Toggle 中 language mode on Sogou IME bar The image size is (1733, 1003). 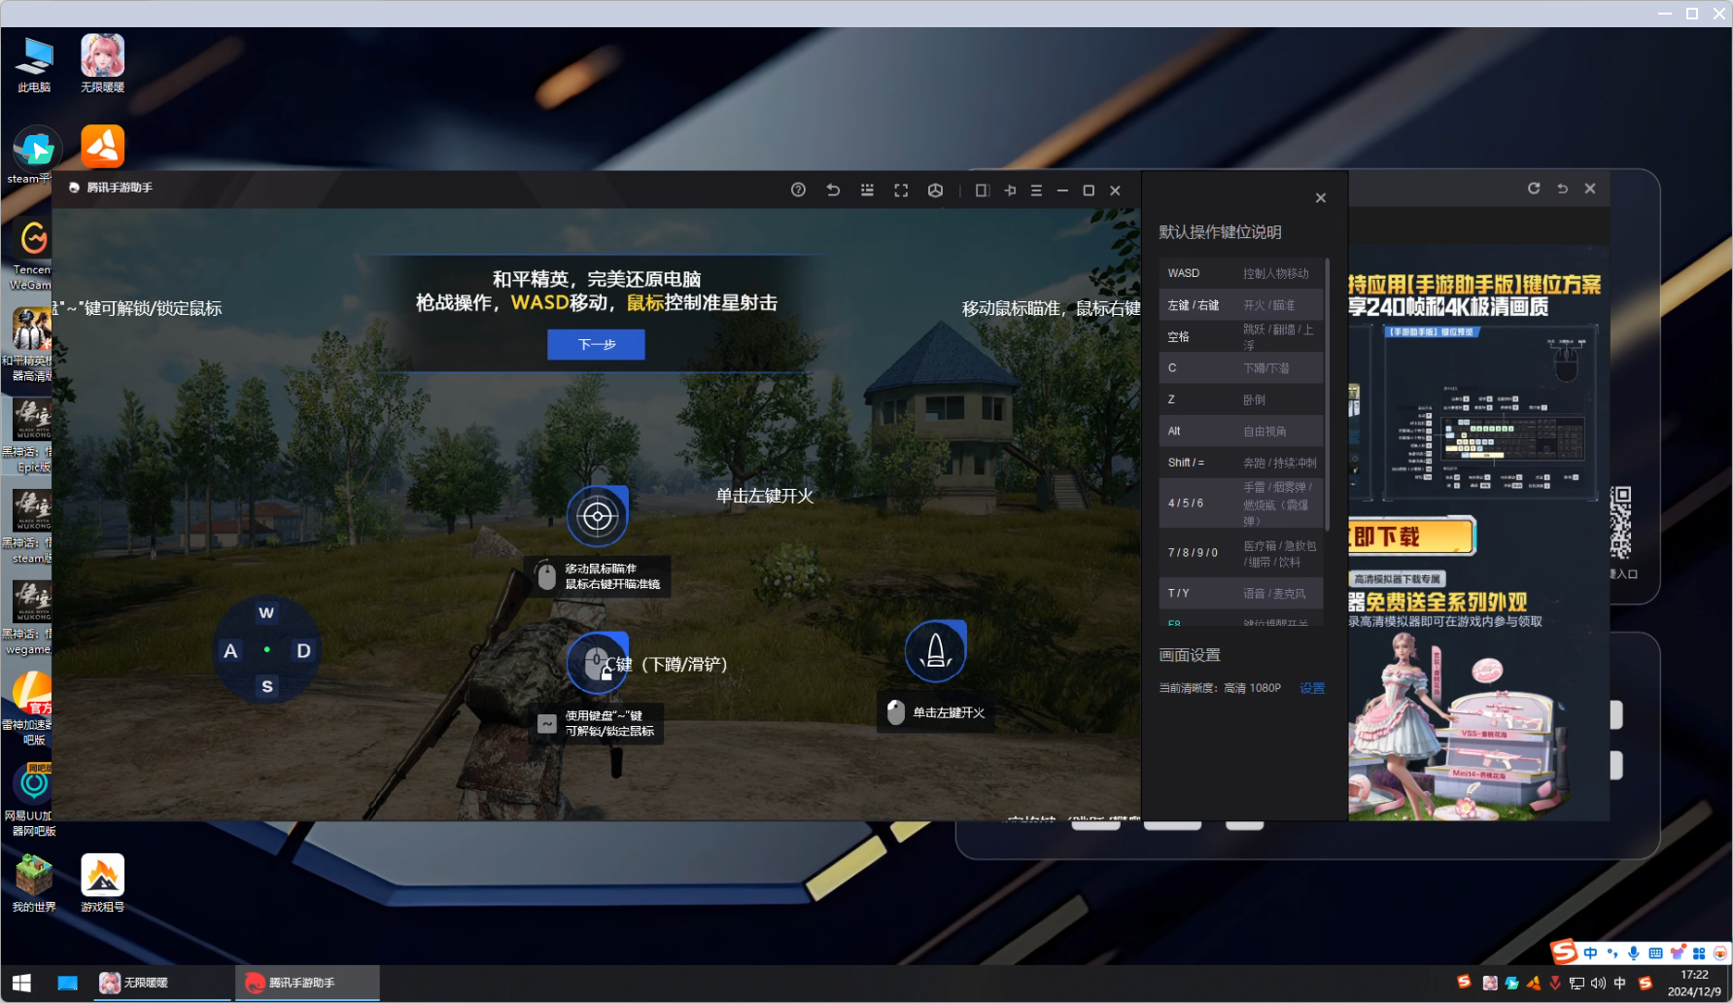(1590, 953)
